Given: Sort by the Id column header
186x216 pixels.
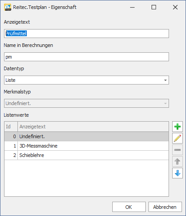Looking at the screenshot, I should tap(11, 127).
